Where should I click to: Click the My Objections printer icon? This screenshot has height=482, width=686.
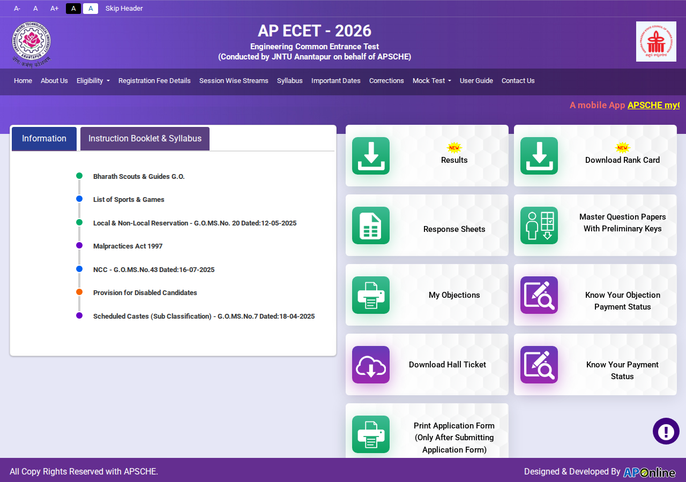(x=371, y=295)
